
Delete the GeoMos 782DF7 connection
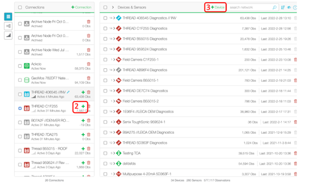click(x=89, y=78)
